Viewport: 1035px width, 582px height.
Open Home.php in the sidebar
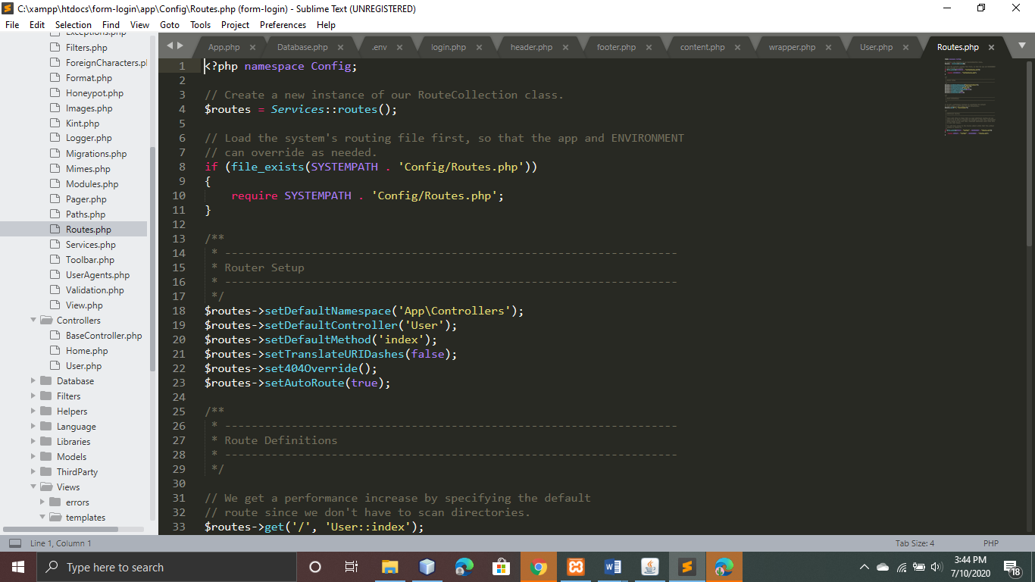[x=86, y=351]
